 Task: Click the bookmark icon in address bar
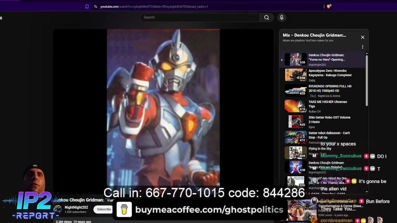pos(87,7)
